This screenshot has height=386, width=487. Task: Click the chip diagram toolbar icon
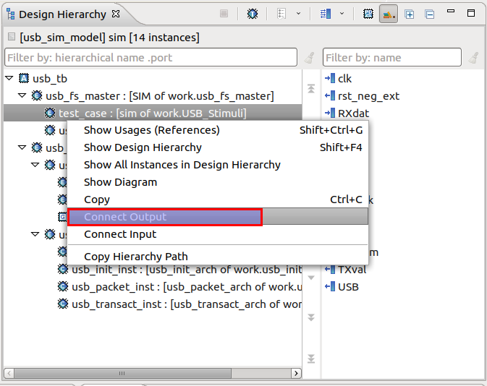click(368, 14)
